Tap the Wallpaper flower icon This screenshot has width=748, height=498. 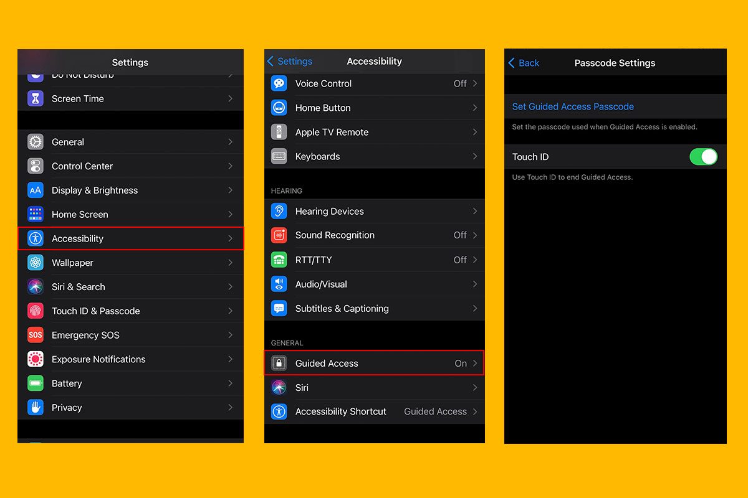pos(36,263)
